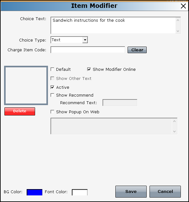189x202 pixels.
Task: Open the white Font Color swatch
Action: [80, 192]
